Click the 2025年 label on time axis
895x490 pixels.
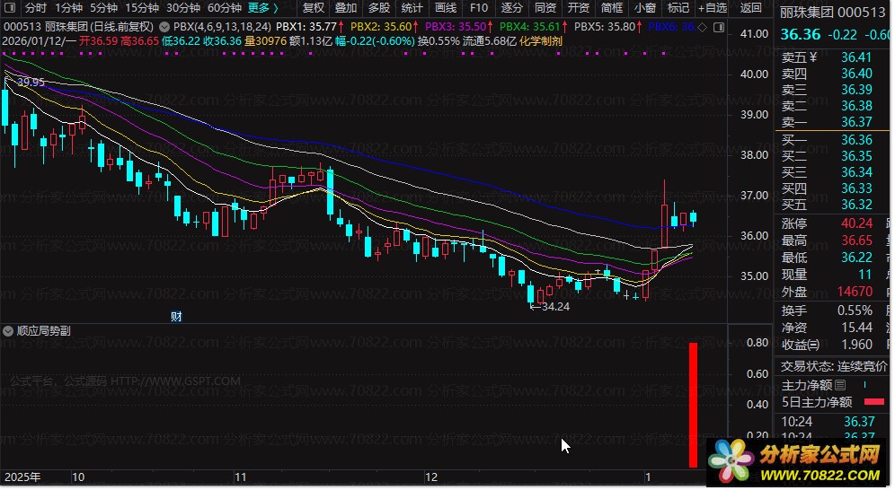click(23, 477)
